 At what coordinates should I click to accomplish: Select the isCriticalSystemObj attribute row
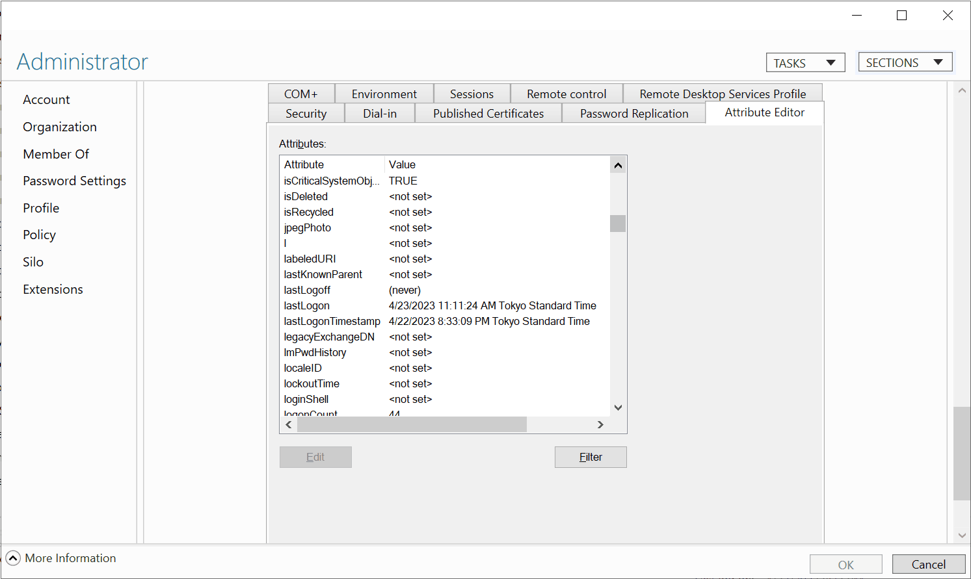445,181
